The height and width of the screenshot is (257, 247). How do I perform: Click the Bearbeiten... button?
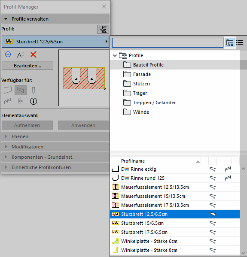[x=27, y=66]
